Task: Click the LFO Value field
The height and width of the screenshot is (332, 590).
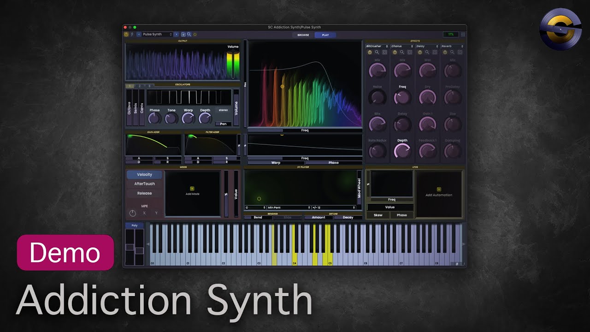Action: tap(390, 207)
